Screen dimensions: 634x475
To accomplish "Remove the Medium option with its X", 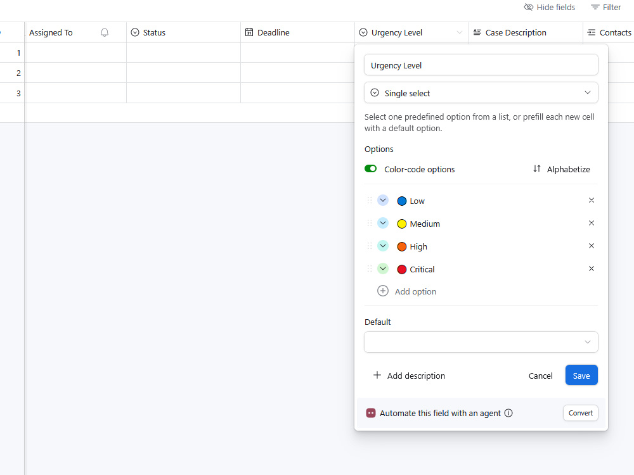I will coord(591,223).
